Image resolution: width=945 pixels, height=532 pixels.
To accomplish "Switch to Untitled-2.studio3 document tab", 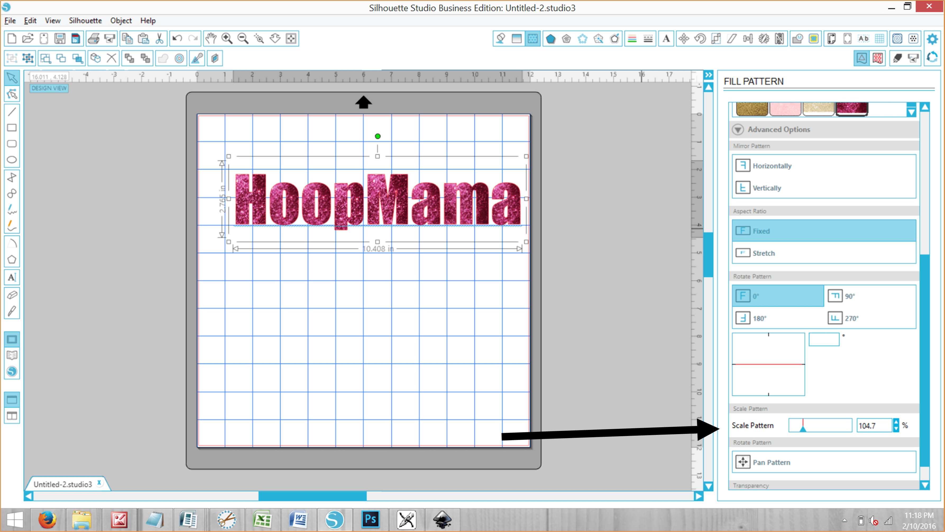I will click(x=63, y=484).
